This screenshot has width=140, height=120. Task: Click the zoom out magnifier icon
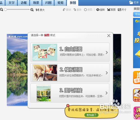1,10
